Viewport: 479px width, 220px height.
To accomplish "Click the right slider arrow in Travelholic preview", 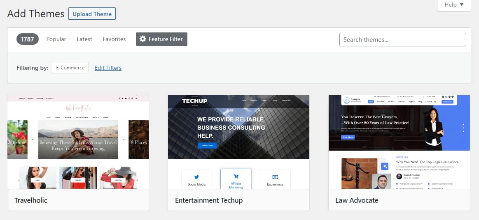I will 124,140.
